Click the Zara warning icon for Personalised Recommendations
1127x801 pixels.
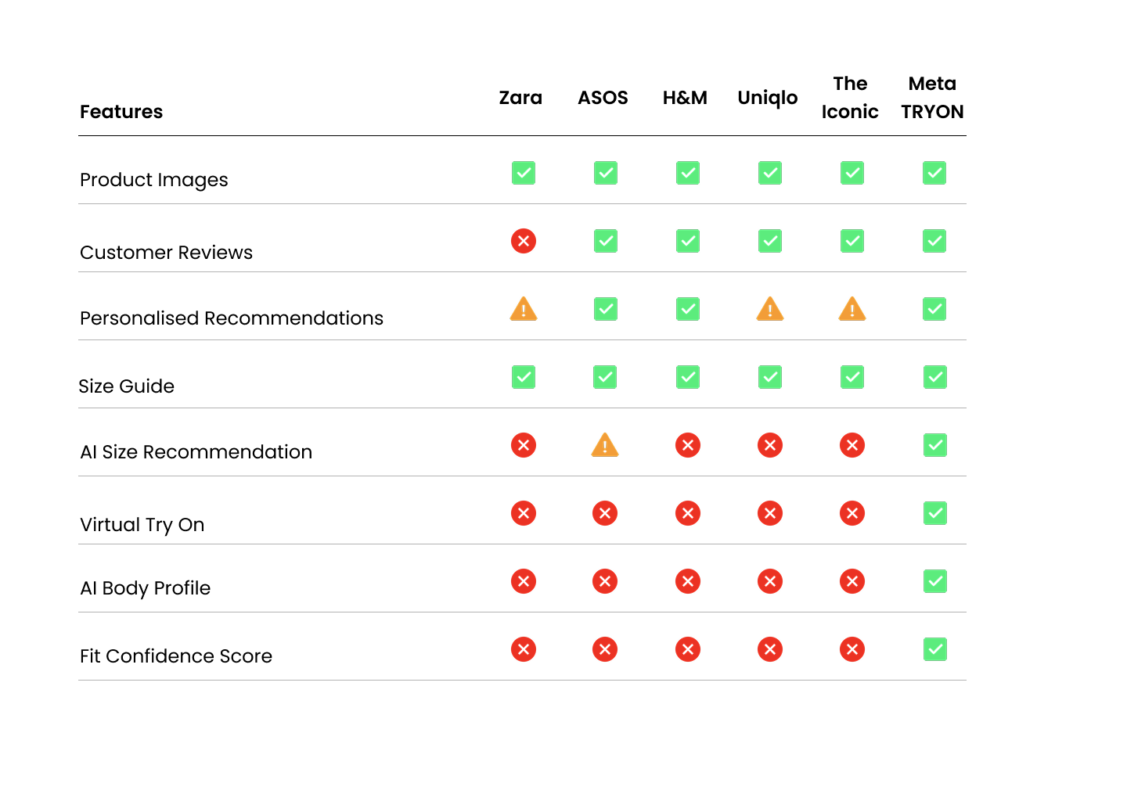coord(524,309)
